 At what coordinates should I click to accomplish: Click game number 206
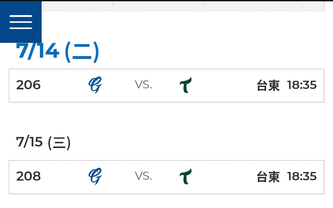pos(28,85)
